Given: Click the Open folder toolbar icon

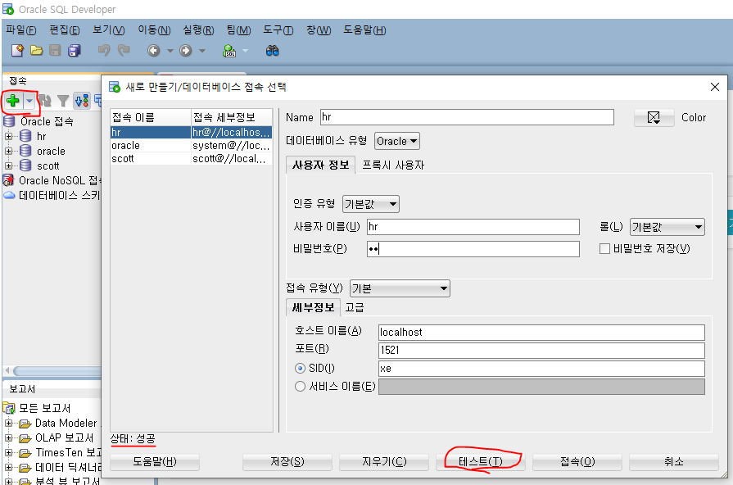Looking at the screenshot, I should (x=37, y=51).
